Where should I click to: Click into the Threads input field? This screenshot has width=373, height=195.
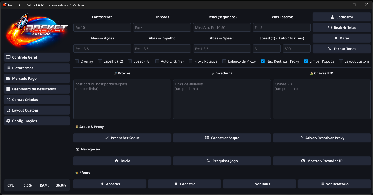(162, 28)
